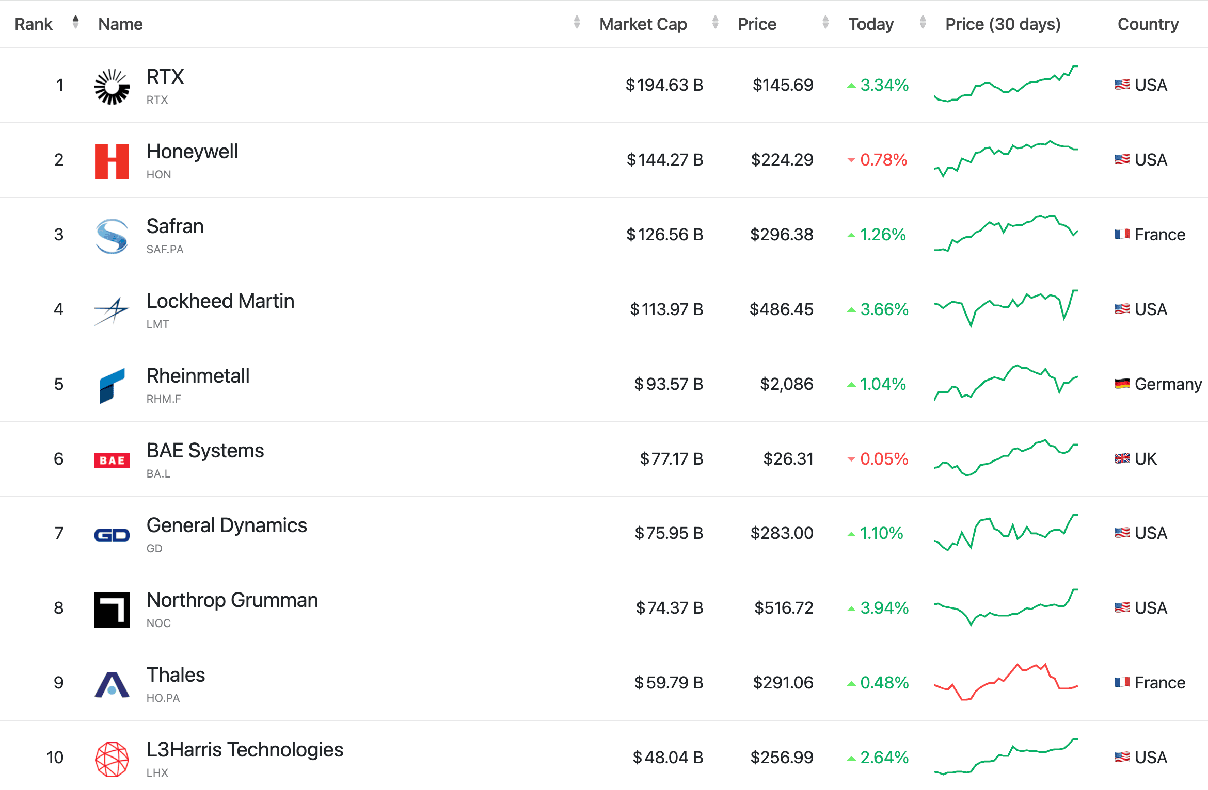Open the RTX 30-day price chart

coord(1005,84)
